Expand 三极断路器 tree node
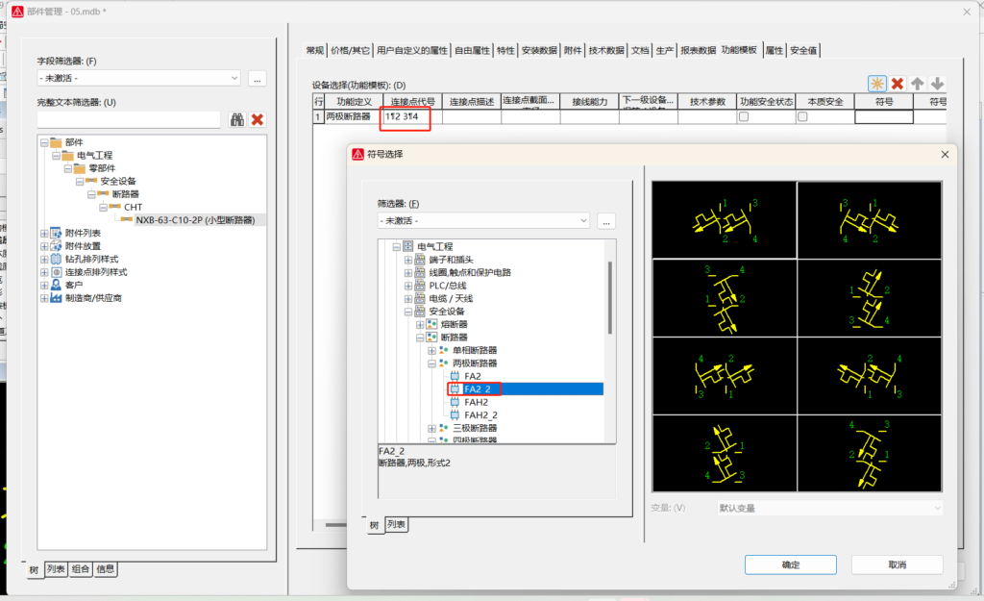Image resolution: width=984 pixels, height=601 pixels. [x=431, y=428]
